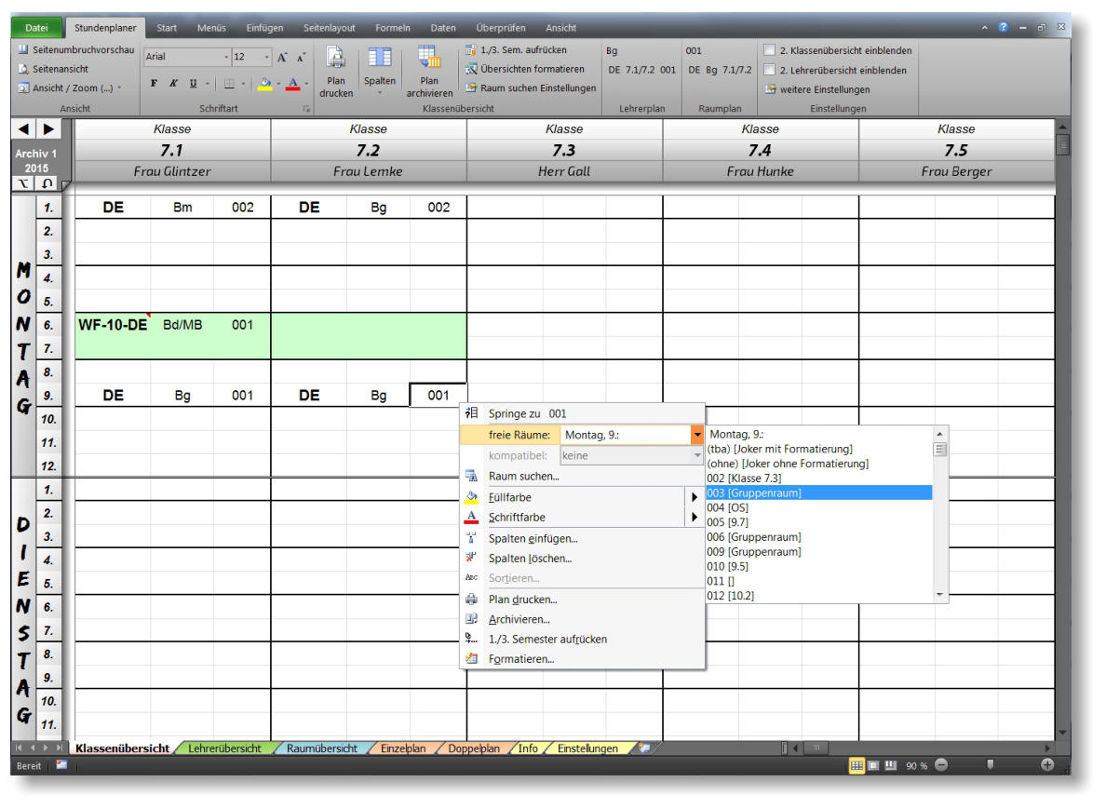Open the Seitenlayout ribbon tab
Image resolution: width=1106 pixels, height=809 pixels.
tap(329, 28)
